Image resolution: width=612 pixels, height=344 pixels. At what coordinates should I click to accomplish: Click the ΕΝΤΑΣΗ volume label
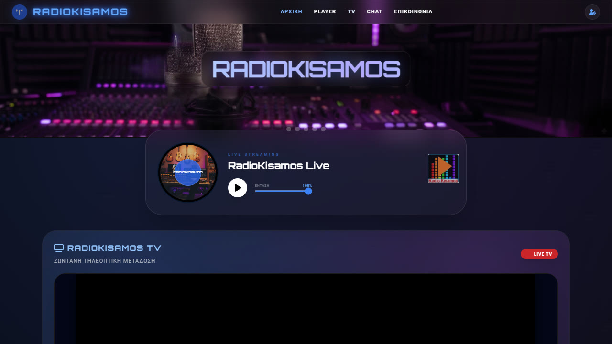pyautogui.click(x=262, y=185)
